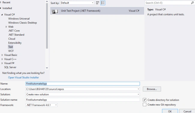Select .NET Standard category

(x=16, y=35)
